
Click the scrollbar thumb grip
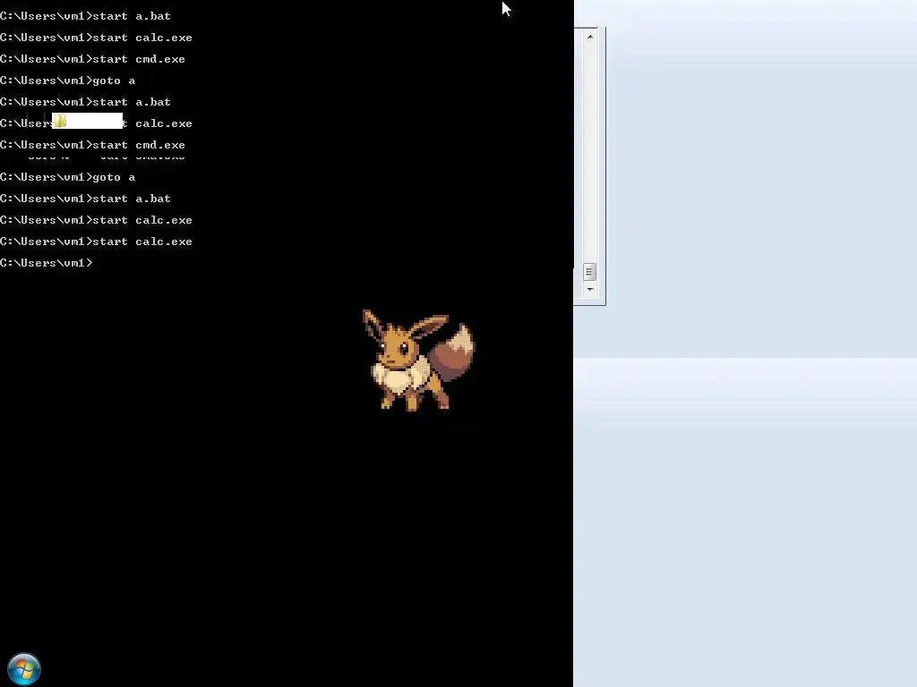click(589, 272)
